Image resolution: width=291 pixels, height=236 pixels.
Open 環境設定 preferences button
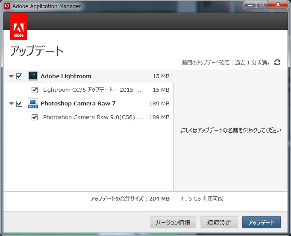coord(219,222)
